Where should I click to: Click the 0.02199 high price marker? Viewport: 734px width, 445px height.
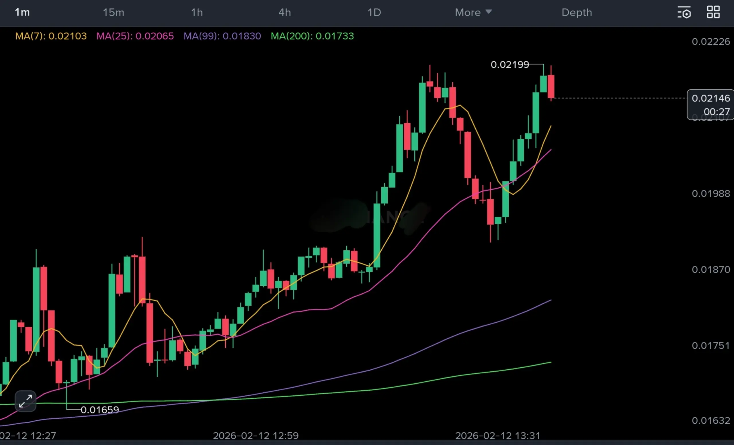pyautogui.click(x=510, y=64)
